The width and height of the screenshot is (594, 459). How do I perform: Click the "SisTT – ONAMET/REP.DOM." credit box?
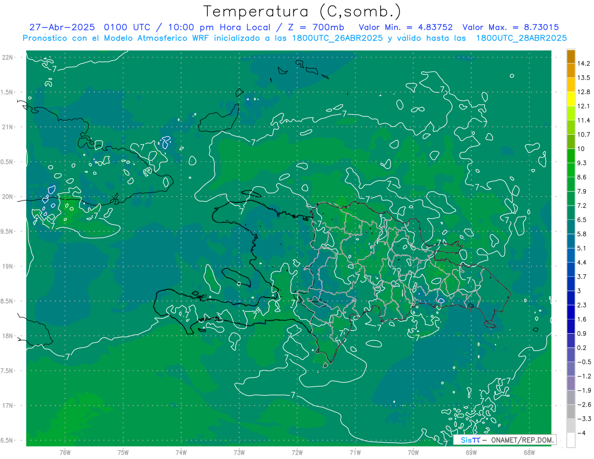point(505,440)
